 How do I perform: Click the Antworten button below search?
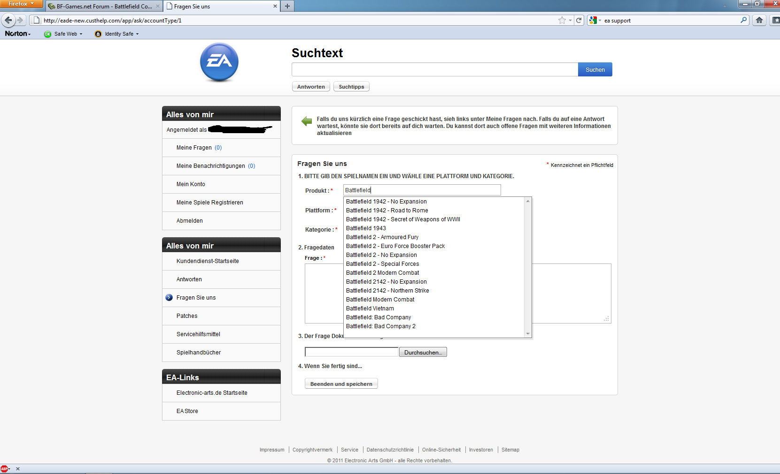pos(311,87)
